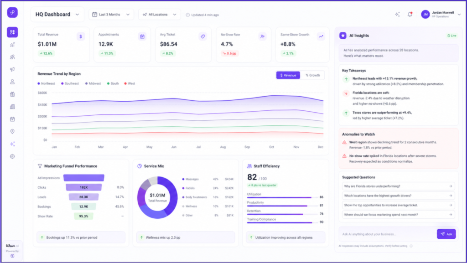Select "Why are Florida stores underperforming?" question
The image size is (467, 263).
tap(398, 186)
